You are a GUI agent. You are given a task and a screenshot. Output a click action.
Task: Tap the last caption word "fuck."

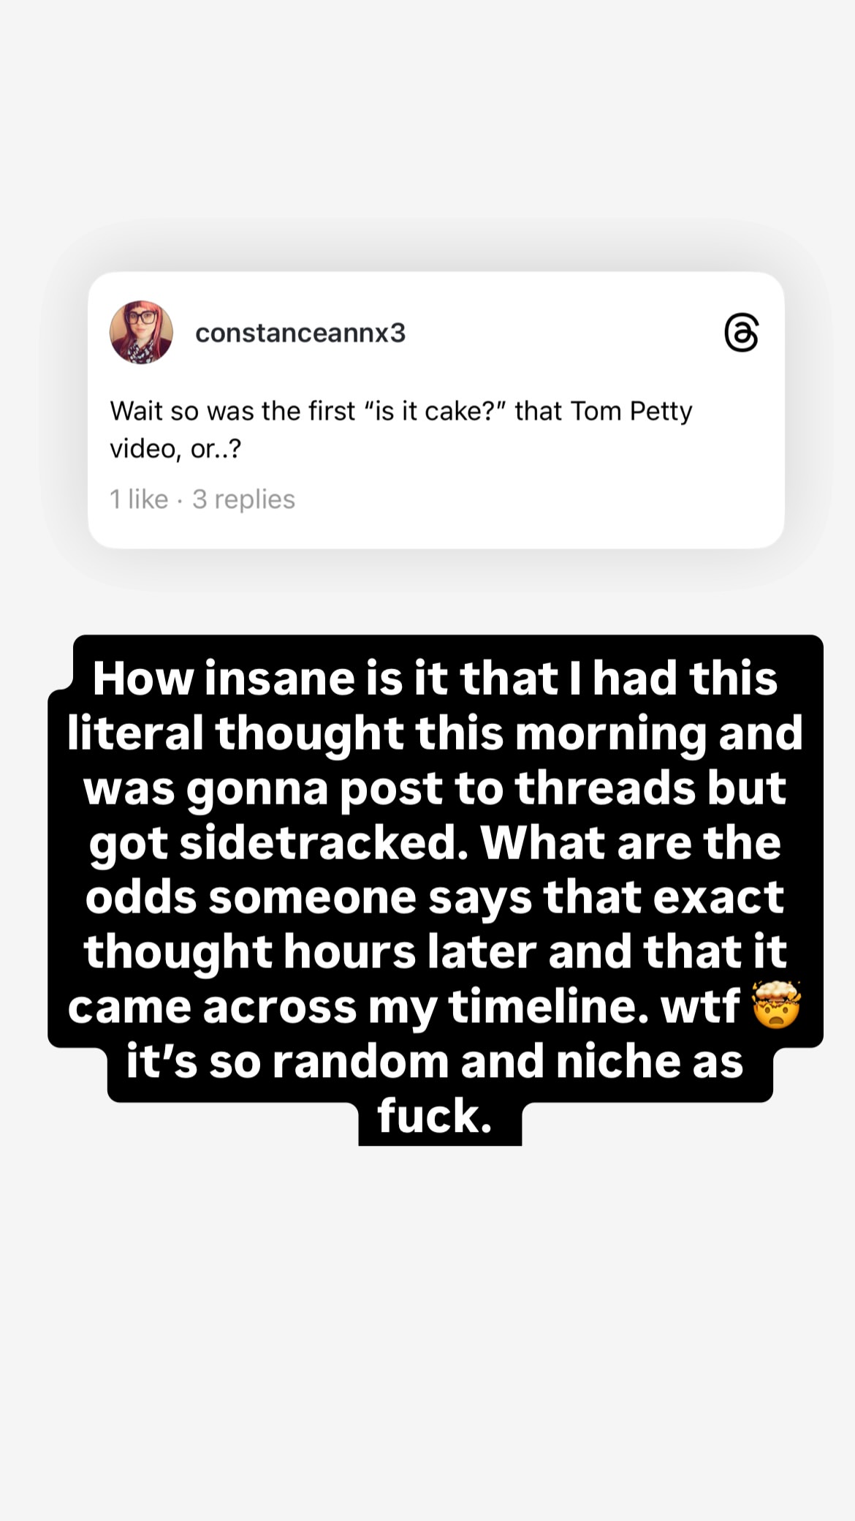point(435,1117)
